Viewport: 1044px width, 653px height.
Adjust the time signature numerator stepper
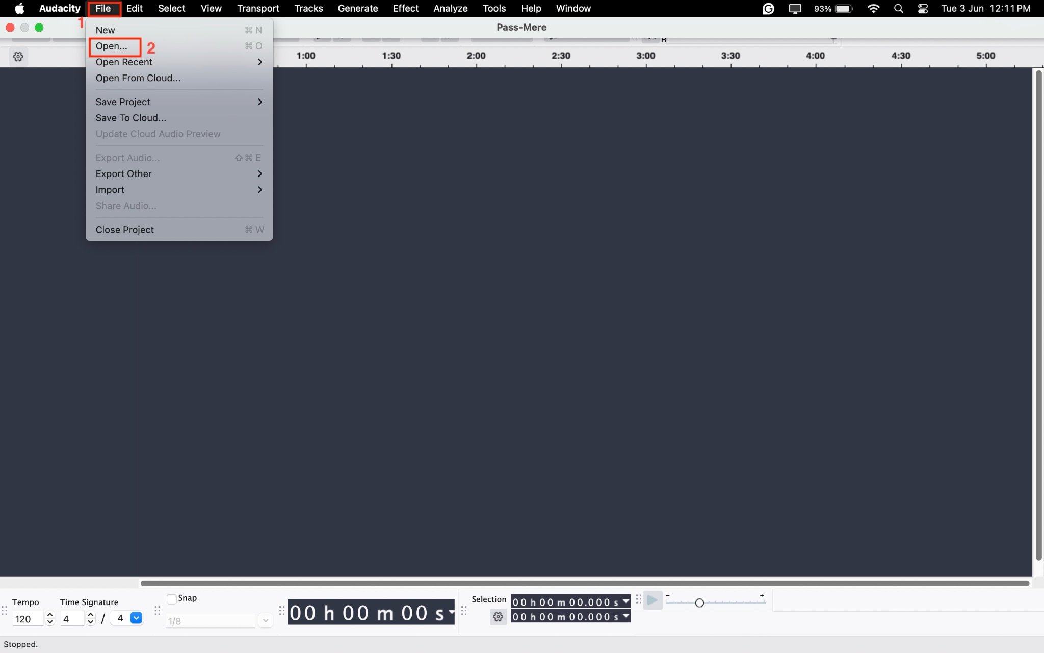pos(91,618)
